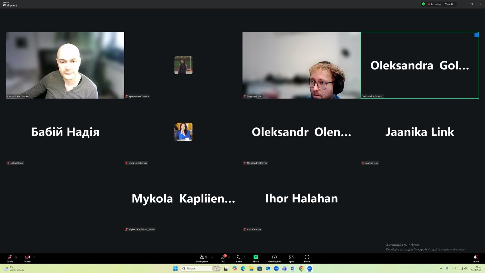
Task: Select Olga Goncharova's profile picture thumbnail
Action: (183, 132)
